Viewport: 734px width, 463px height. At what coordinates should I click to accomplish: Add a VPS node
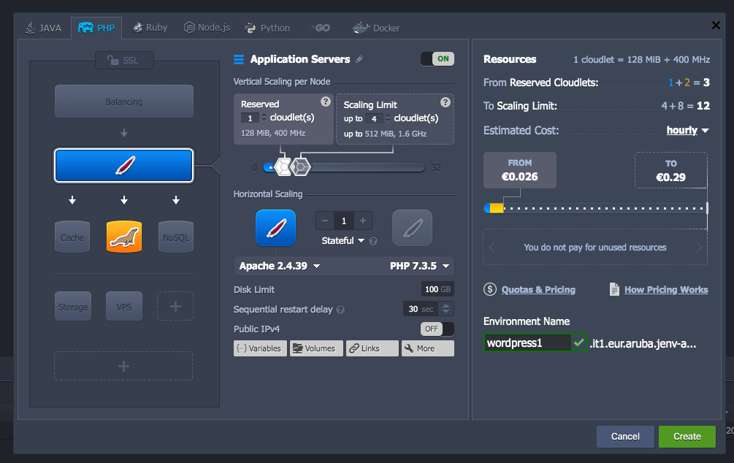pos(123,306)
